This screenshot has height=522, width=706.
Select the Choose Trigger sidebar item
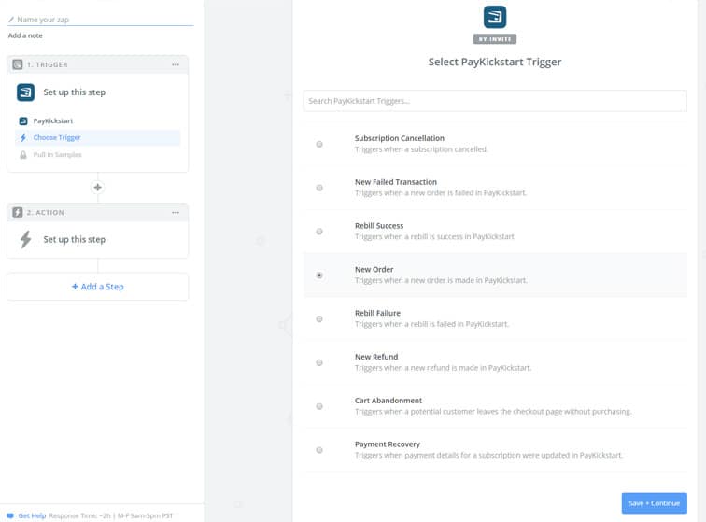pyautogui.click(x=57, y=138)
